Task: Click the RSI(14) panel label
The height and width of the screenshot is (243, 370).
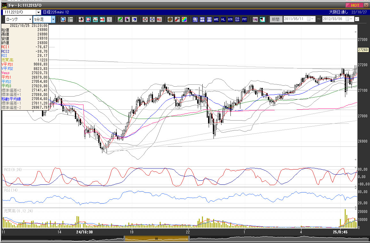Action: coord(11,190)
